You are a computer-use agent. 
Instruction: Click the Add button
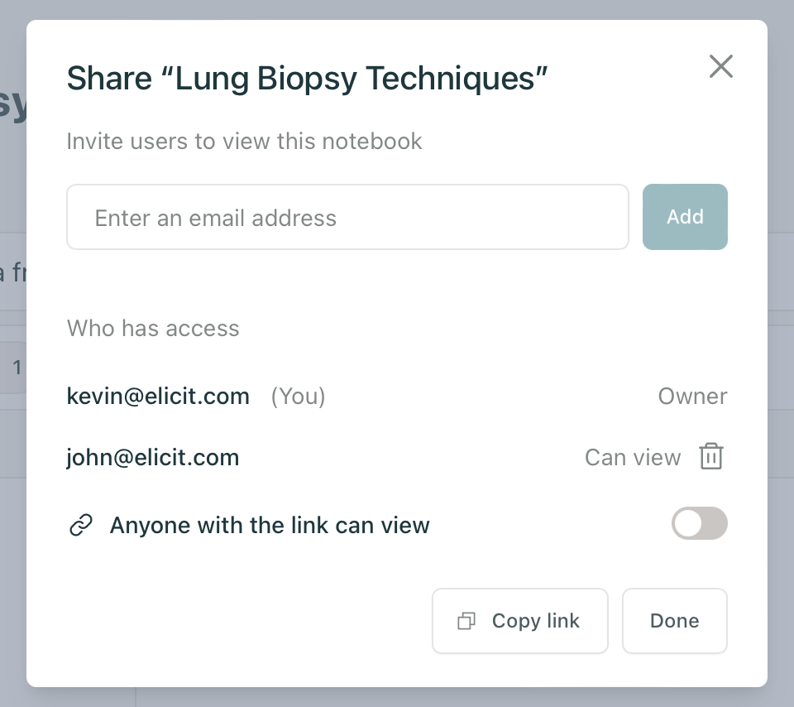[685, 217]
